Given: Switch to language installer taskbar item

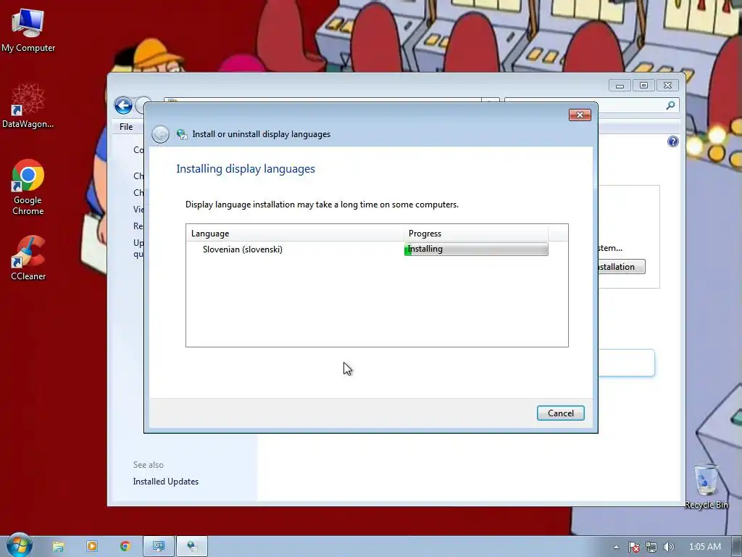Looking at the screenshot, I should coord(192,547).
